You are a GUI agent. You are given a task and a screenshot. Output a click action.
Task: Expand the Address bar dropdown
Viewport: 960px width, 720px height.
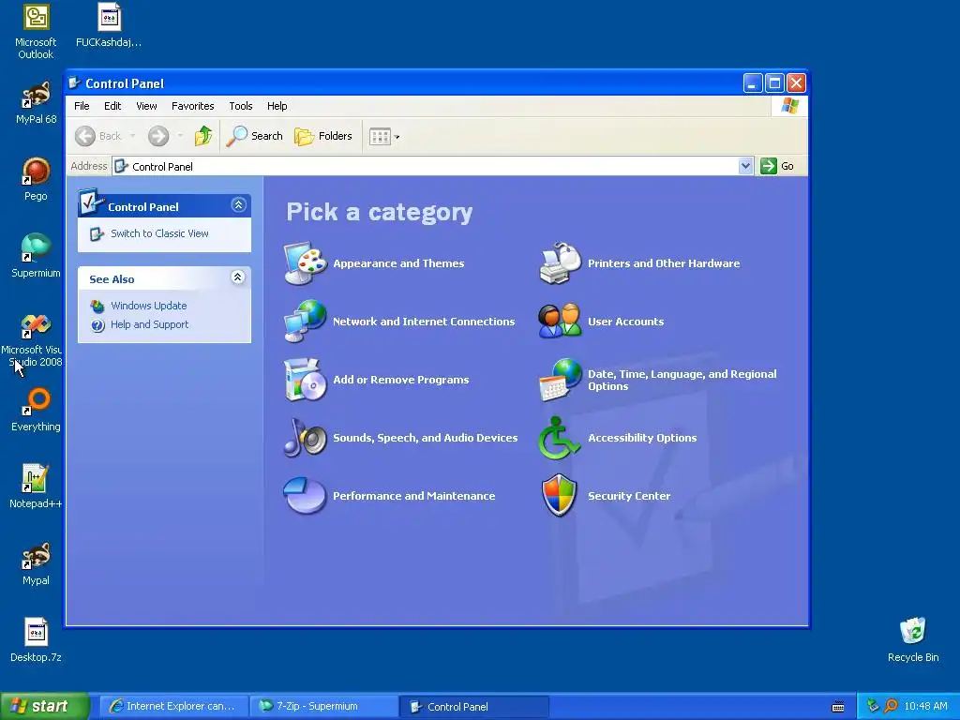pos(745,166)
